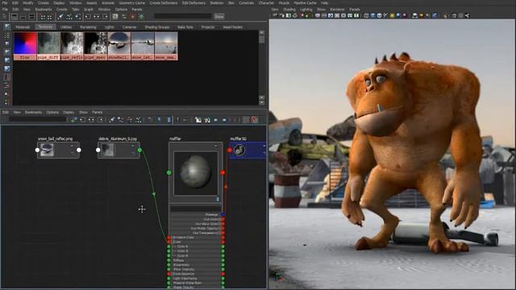
Task: Open the viewport Renderer menu
Action: (x=337, y=10)
